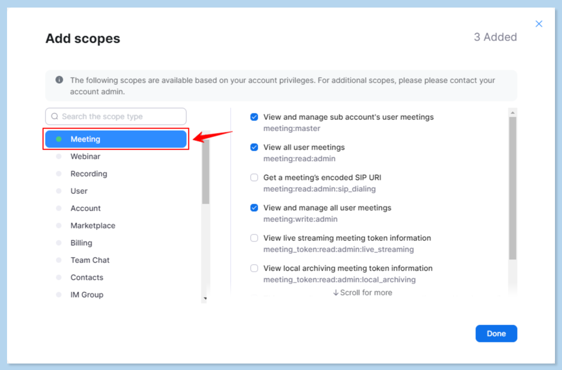
Task: Uncheck the View all user meetings scope
Action: [x=254, y=147]
